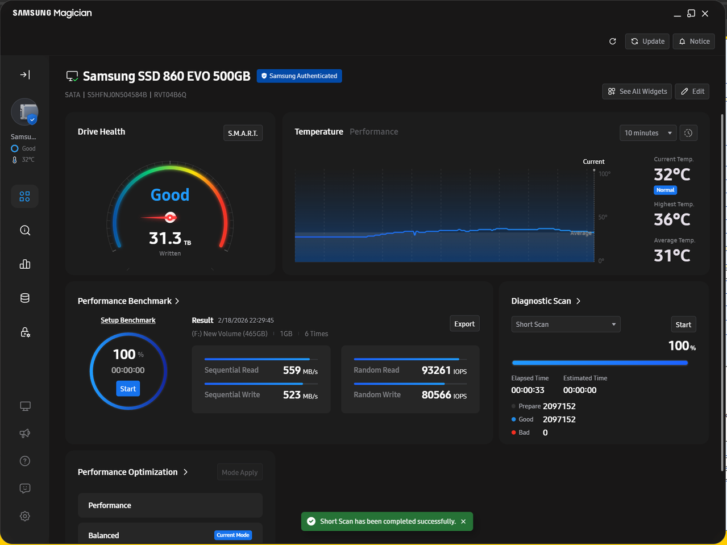Open the Data Management database sidebar icon
This screenshot has width=727, height=545.
coord(25,298)
